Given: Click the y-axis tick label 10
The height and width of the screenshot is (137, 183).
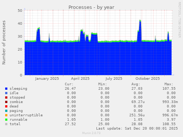Looking at the screenshot, I should click(x=20, y=62).
